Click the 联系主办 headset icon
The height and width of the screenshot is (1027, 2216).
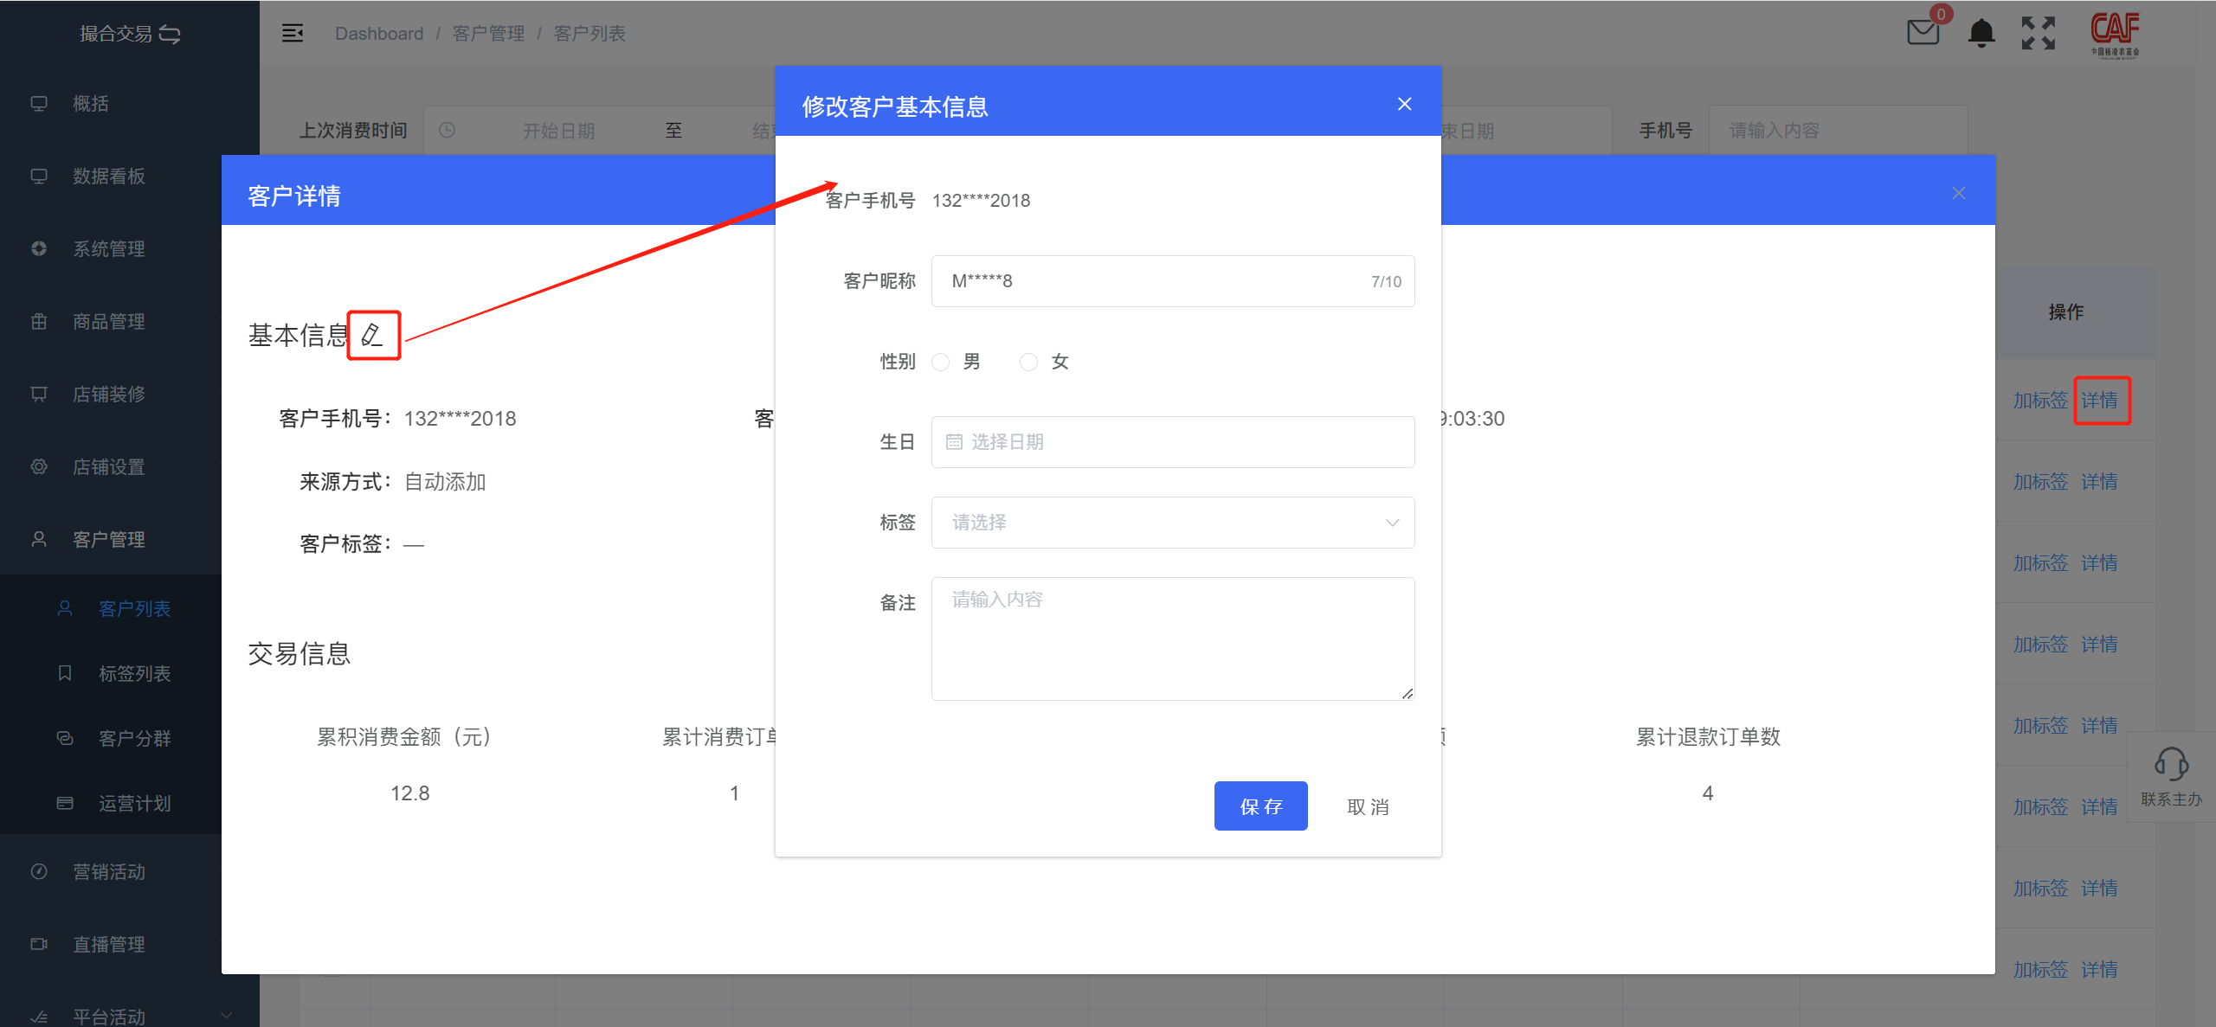pos(2171,764)
